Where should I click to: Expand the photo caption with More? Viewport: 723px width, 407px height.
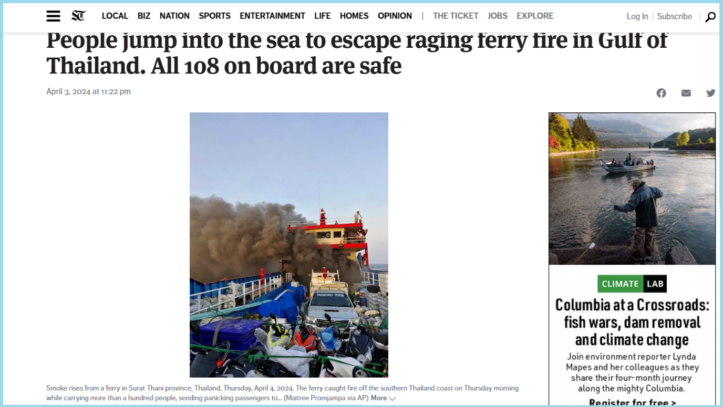point(383,398)
